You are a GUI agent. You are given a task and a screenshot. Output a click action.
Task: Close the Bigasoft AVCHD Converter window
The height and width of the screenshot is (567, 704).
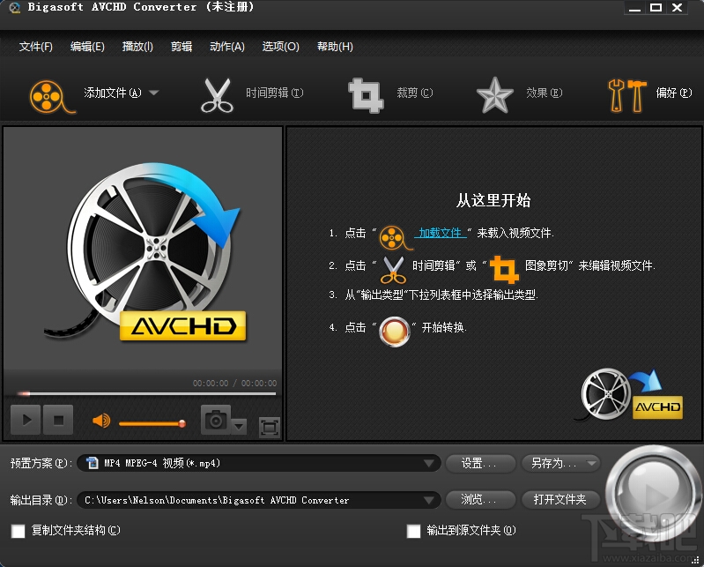point(677,8)
